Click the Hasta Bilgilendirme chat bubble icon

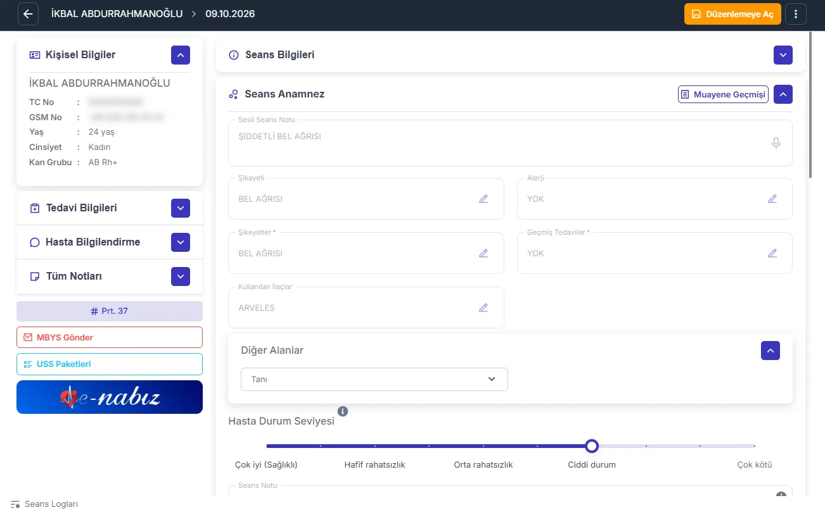35,242
